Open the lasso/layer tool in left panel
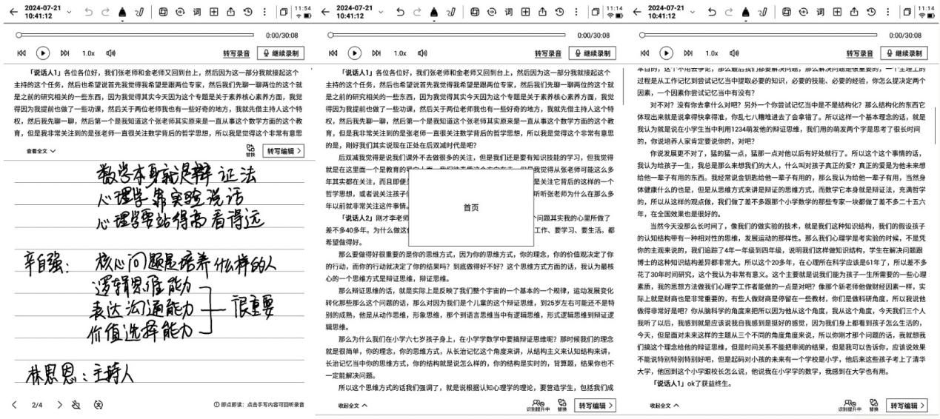Screen dimensions: 940x419 (x=164, y=12)
